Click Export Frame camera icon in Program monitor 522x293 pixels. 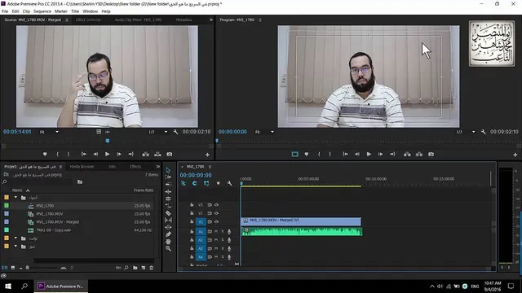pyautogui.click(x=431, y=154)
